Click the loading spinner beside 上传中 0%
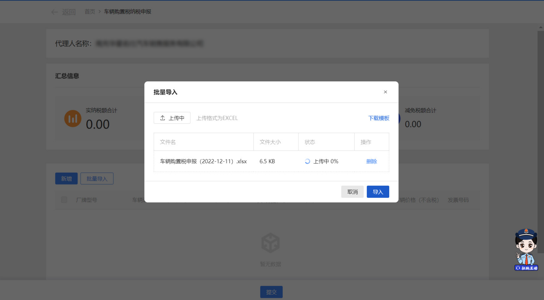This screenshot has height=300, width=544. (307, 162)
